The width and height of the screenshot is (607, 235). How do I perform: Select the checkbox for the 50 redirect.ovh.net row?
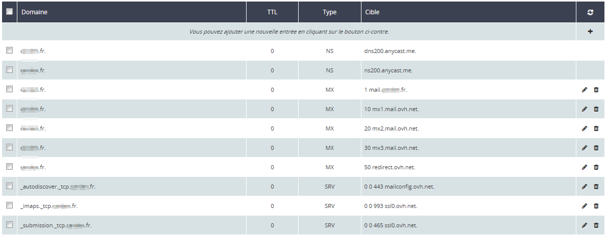click(9, 167)
